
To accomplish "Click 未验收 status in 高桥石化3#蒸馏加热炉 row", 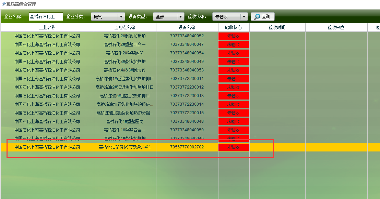I will (x=234, y=62).
